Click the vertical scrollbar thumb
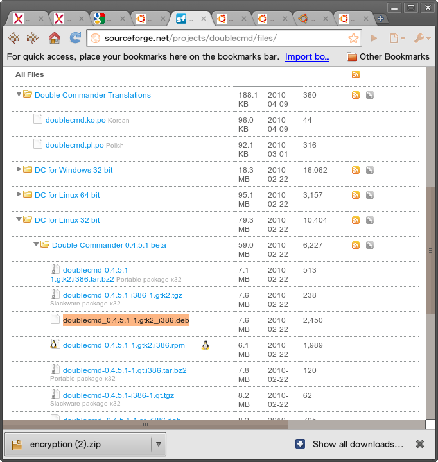The width and height of the screenshot is (438, 462). point(431,250)
